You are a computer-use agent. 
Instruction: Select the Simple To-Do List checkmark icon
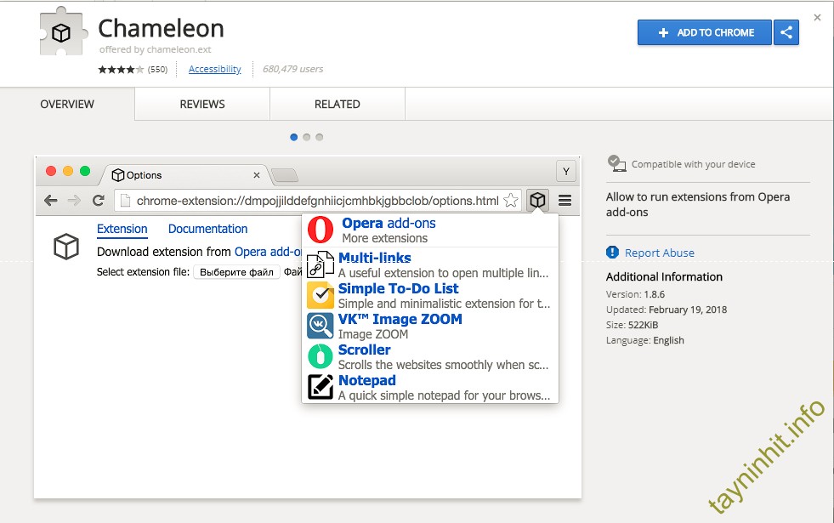coord(320,295)
